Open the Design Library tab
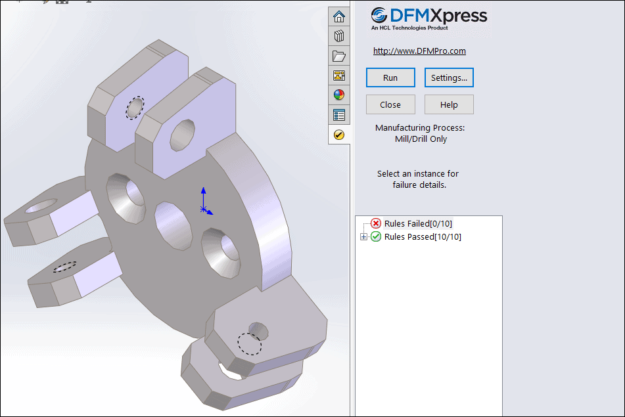The image size is (625, 417). point(339,36)
